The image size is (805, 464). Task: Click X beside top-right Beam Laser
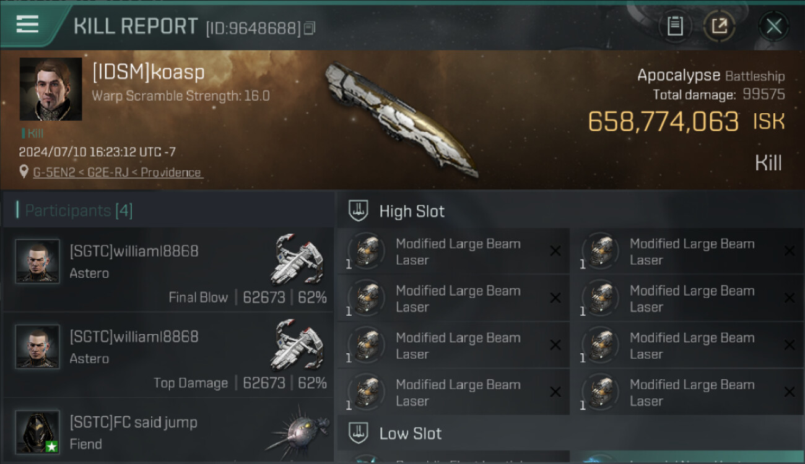pos(790,251)
